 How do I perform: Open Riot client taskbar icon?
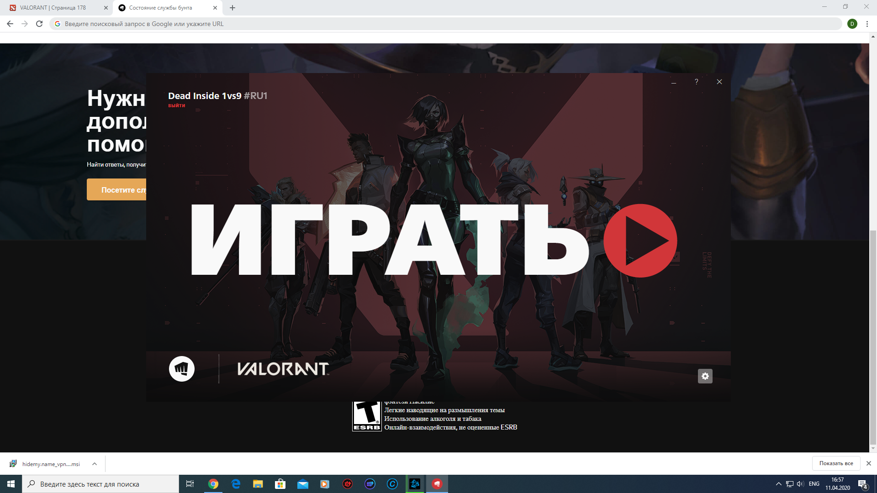437,484
